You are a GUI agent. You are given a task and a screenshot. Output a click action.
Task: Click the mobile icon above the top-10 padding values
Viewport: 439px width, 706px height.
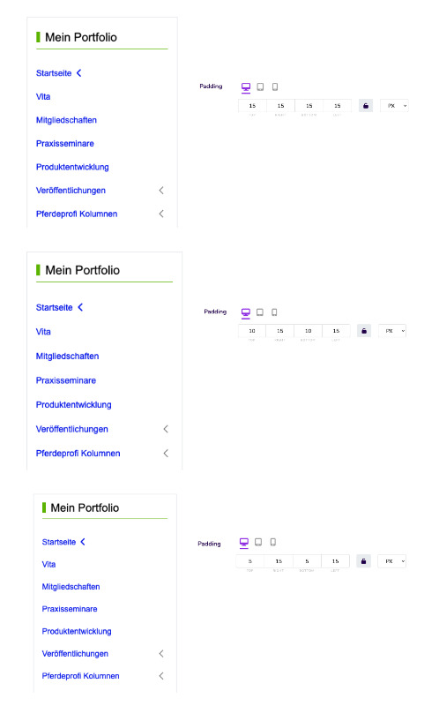[274, 312]
